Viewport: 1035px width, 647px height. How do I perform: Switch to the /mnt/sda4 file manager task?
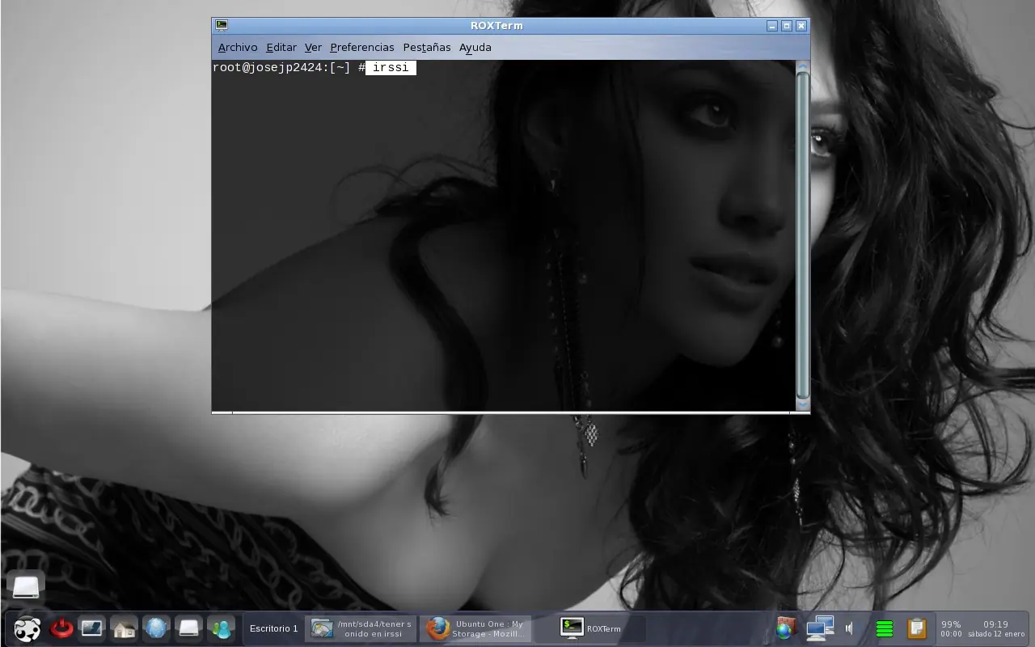[361, 628]
